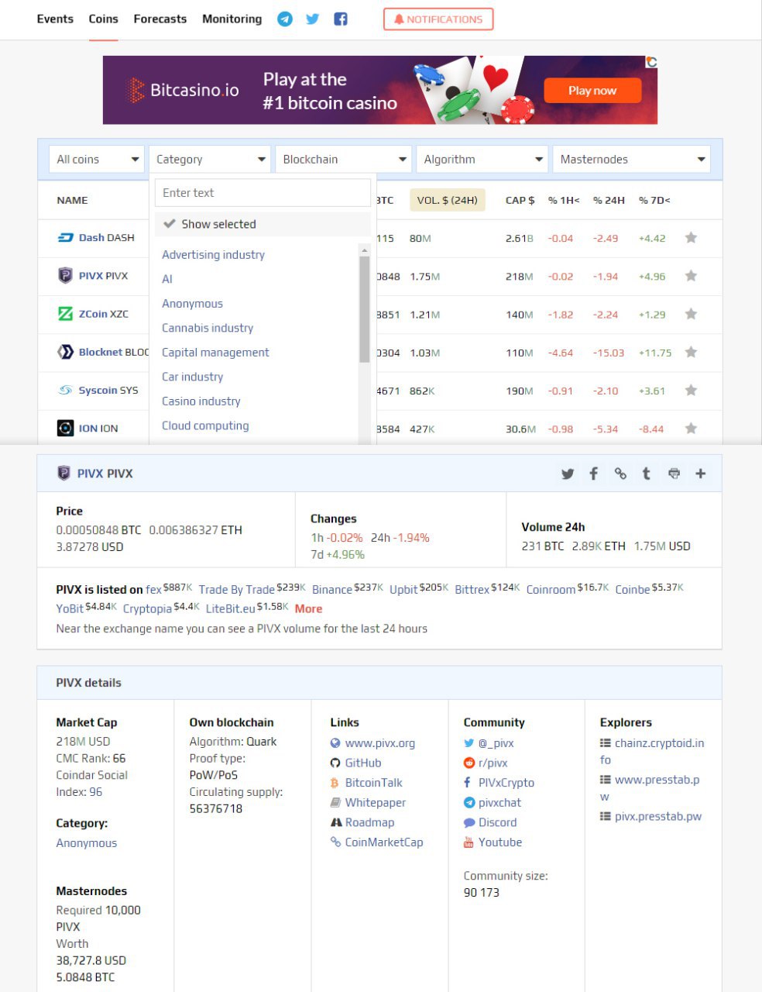
Task: Go to the Monitoring tab
Action: pyautogui.click(x=232, y=19)
